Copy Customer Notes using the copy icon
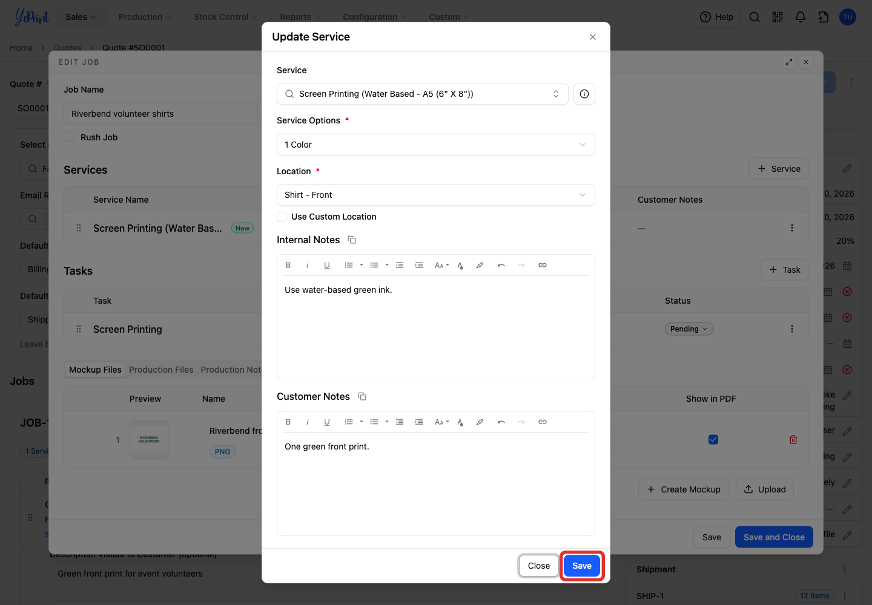Screen dimensions: 872x605 pyautogui.click(x=362, y=397)
